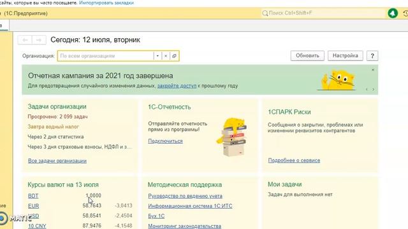This screenshot has width=408, height=229.
Task: Click the green notification bell icon
Action: click(393, 13)
